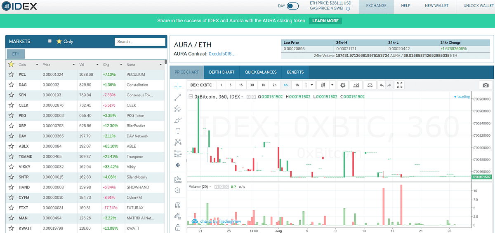
Task: Open the BENEFITS tab
Action: [295, 72]
